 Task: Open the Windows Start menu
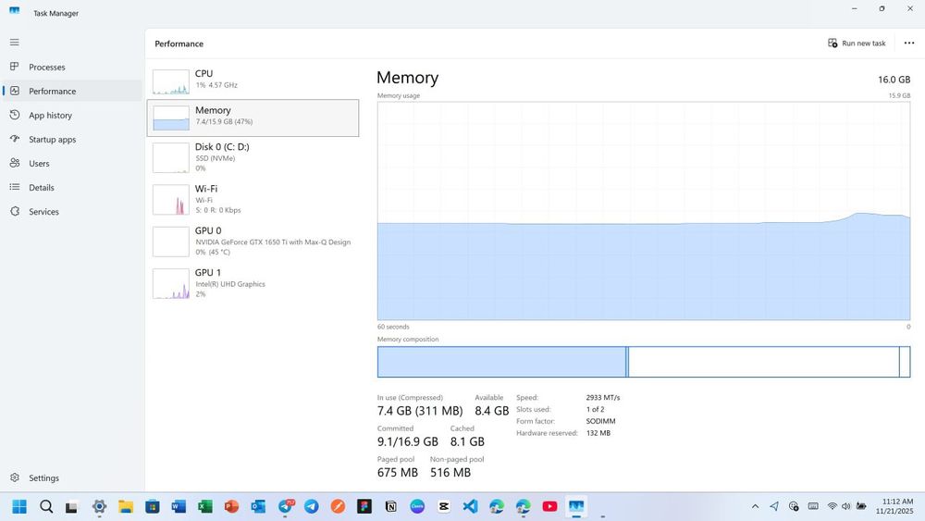19,506
